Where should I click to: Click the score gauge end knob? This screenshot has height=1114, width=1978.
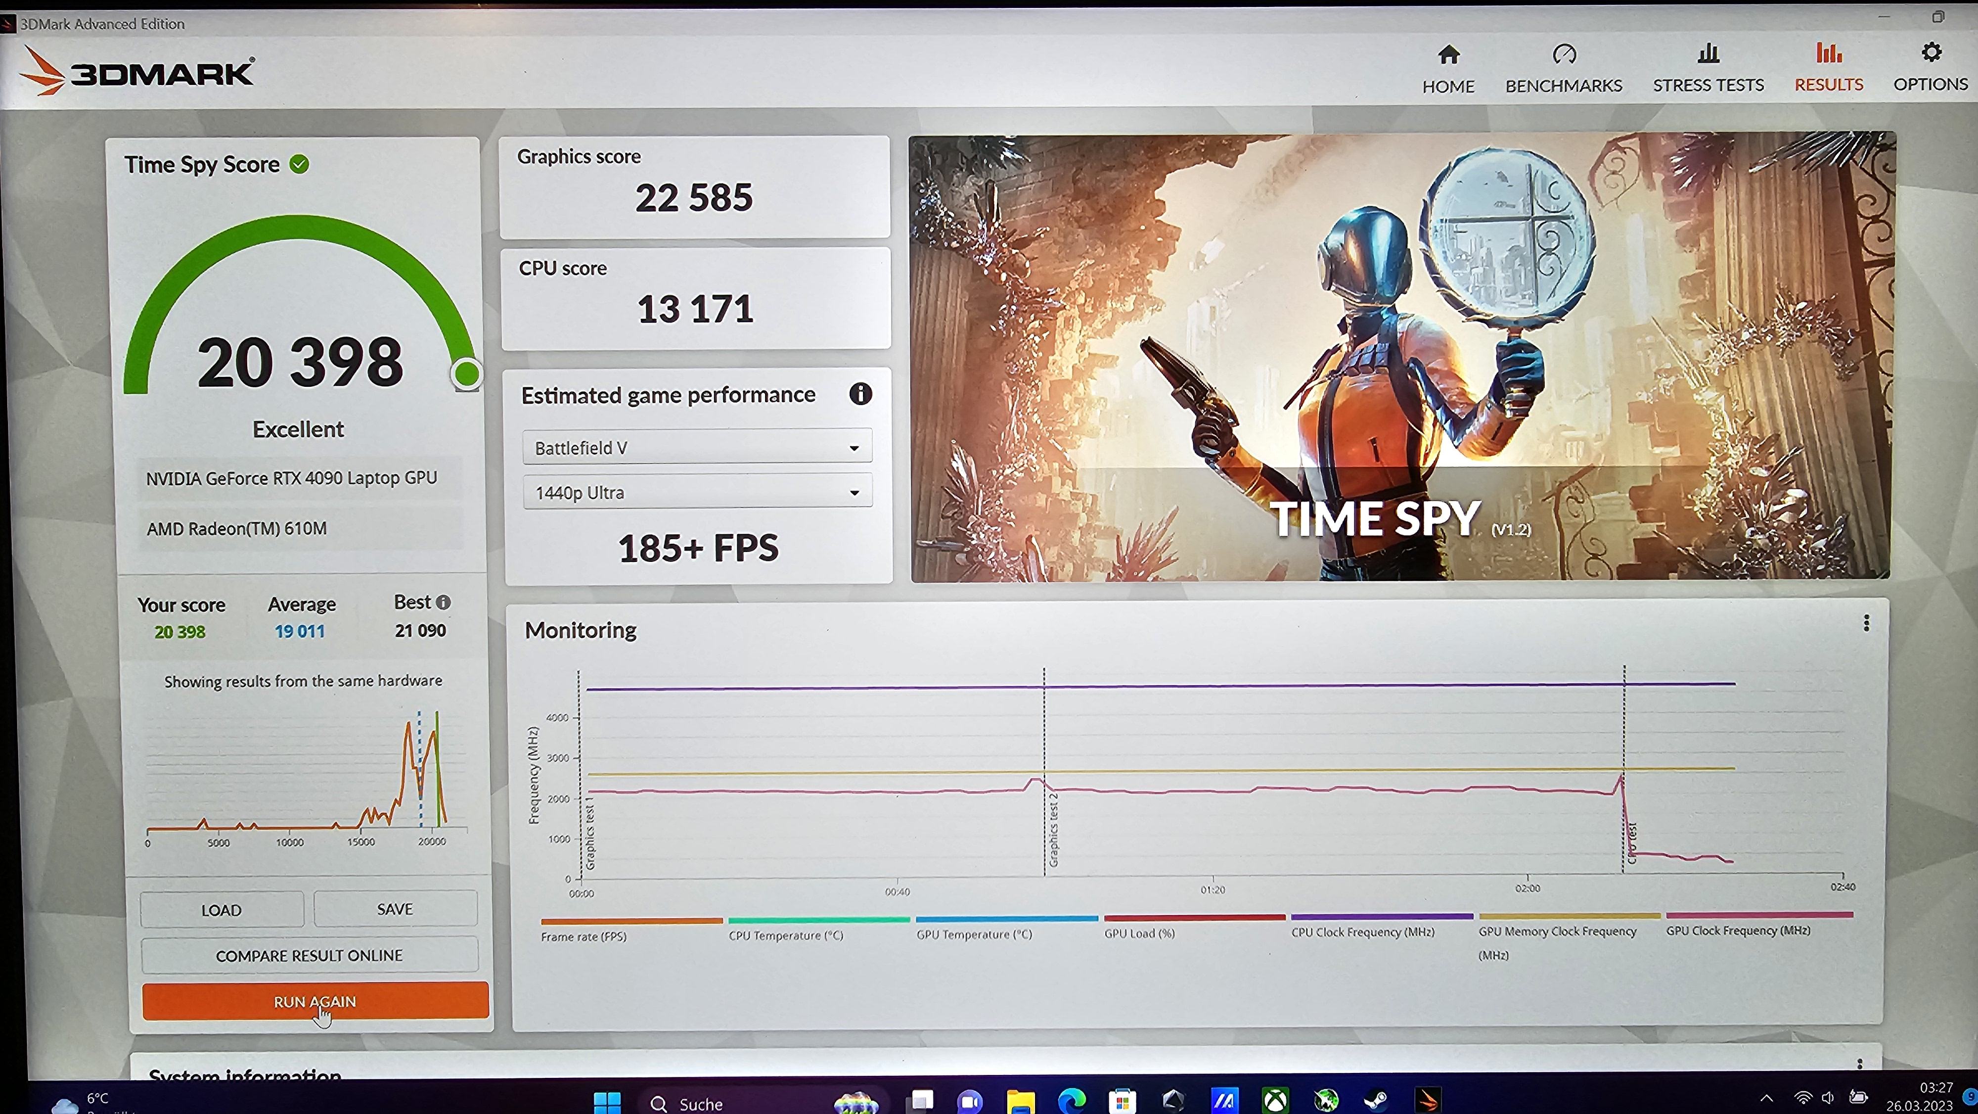tap(466, 374)
